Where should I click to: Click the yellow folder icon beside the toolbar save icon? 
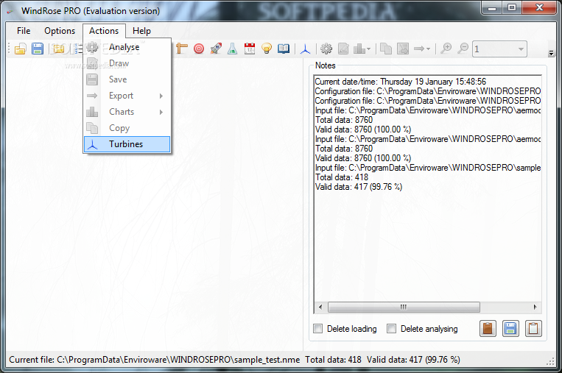pos(59,49)
